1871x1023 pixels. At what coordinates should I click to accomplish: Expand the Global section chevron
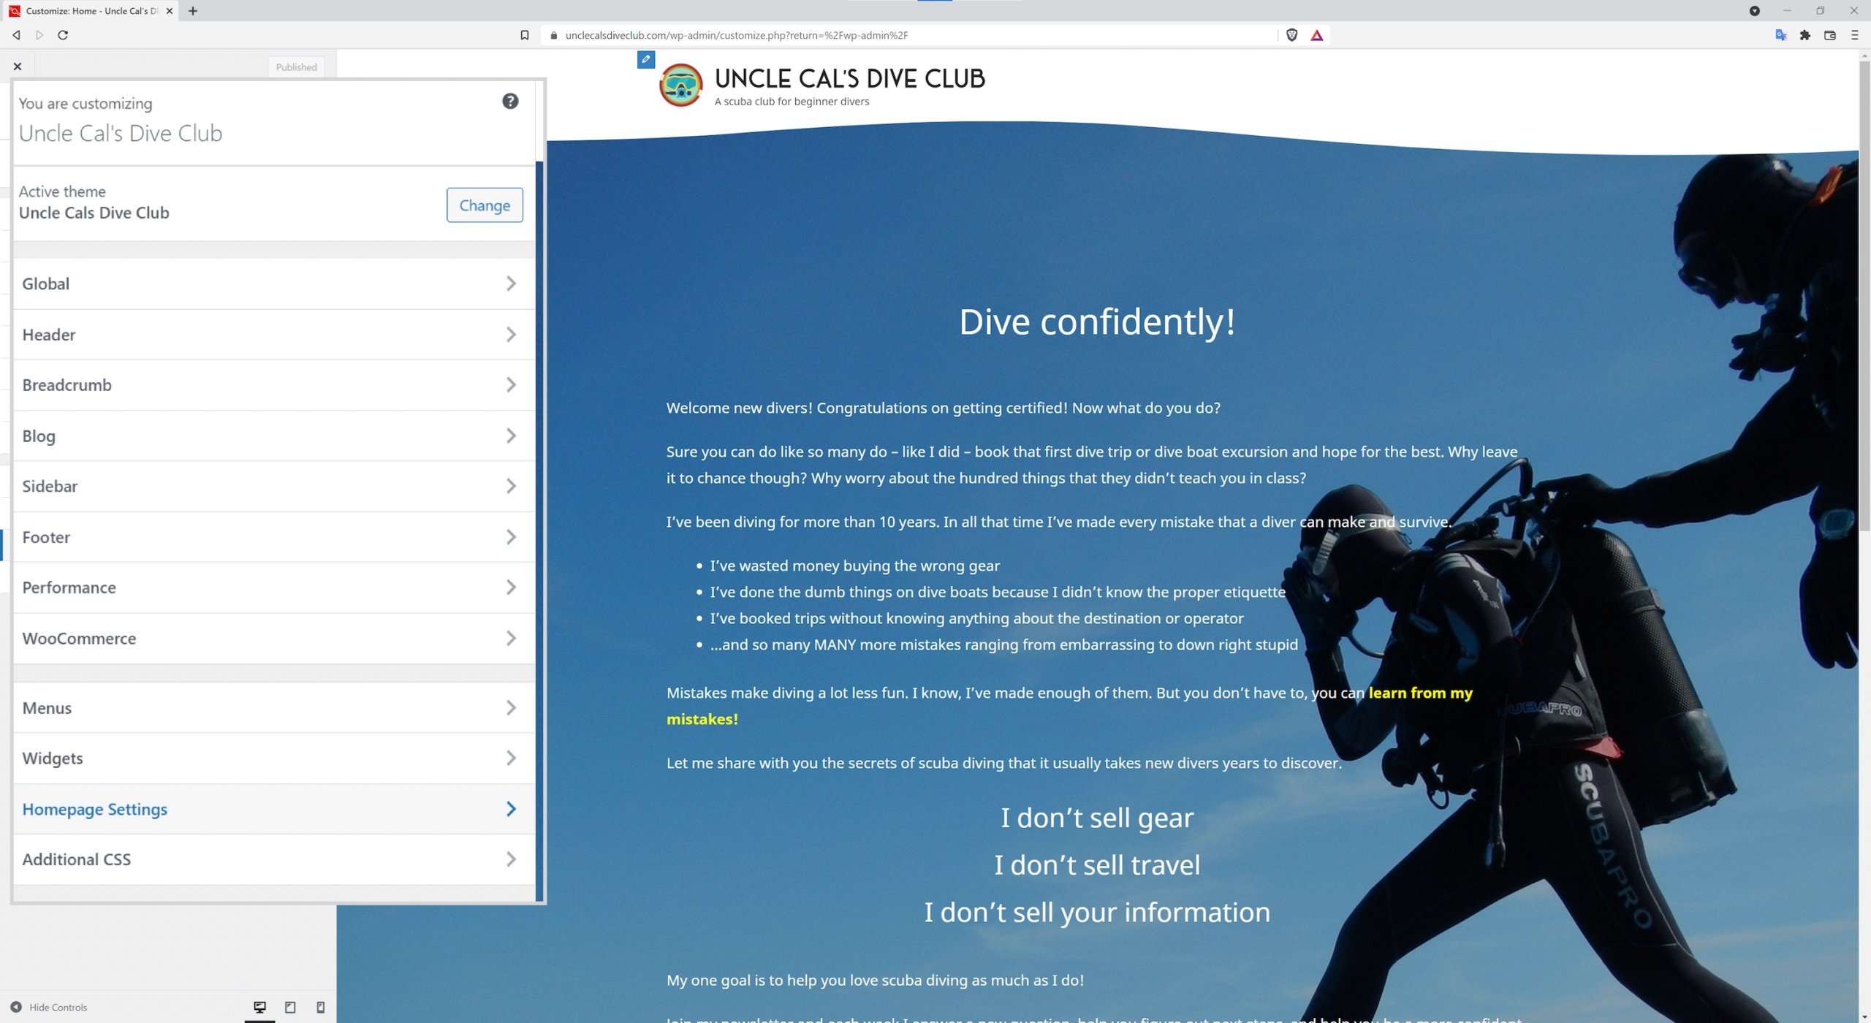511,284
